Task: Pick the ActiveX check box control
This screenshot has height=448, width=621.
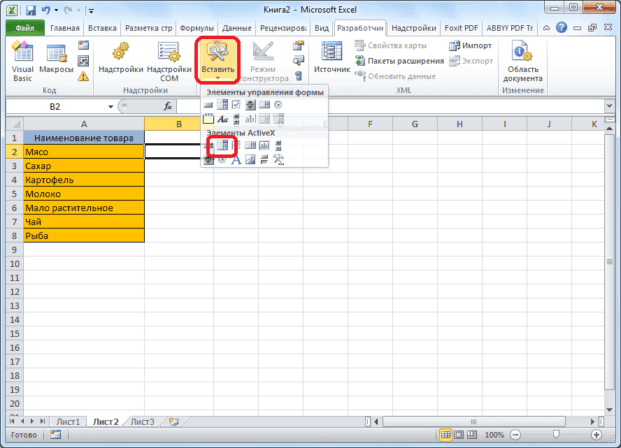Action: point(234,145)
